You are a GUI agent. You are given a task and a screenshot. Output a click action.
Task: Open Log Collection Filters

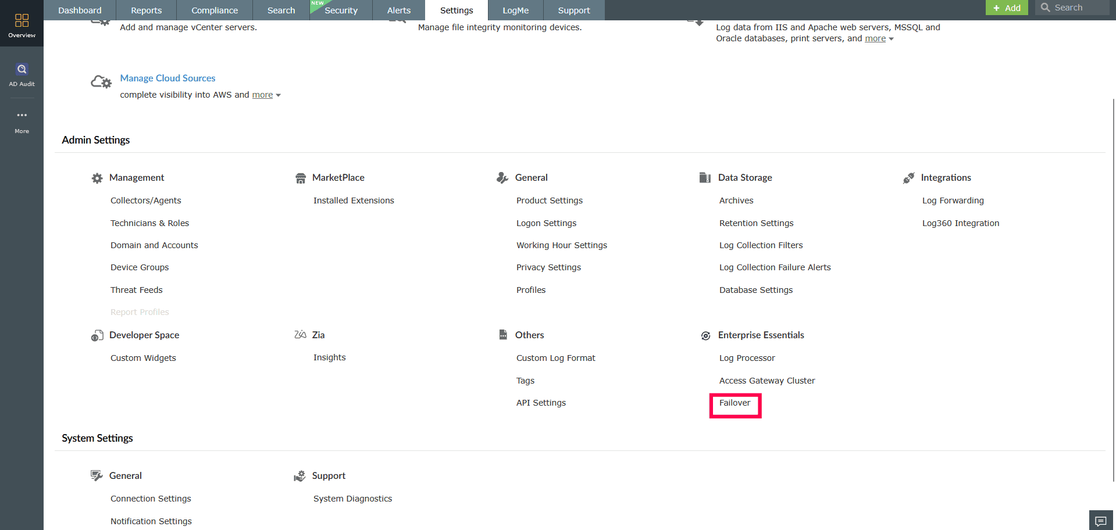tap(761, 245)
